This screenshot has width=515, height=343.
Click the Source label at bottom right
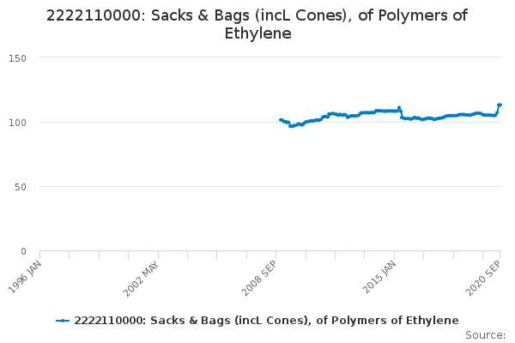(x=485, y=335)
